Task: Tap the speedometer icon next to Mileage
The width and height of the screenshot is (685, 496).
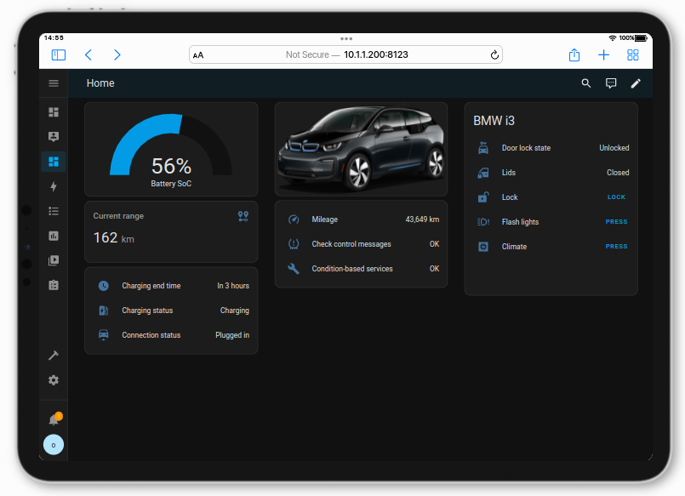Action: coord(294,219)
